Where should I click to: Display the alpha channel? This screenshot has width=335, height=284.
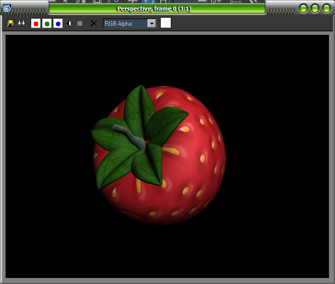(69, 24)
